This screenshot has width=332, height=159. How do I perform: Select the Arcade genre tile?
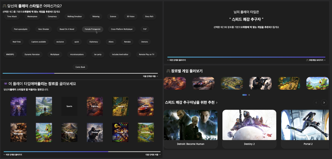tap(120, 132)
